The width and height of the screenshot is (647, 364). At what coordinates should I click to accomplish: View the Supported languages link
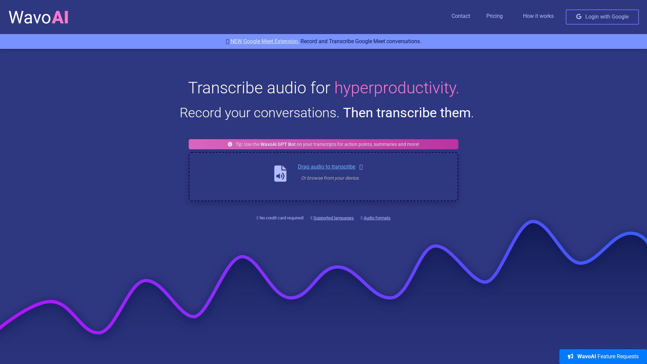coord(333,218)
